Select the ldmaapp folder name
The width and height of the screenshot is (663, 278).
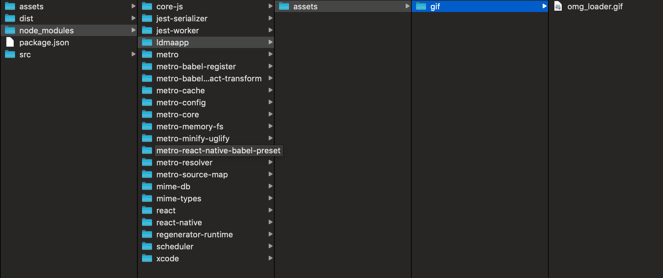[x=172, y=43]
